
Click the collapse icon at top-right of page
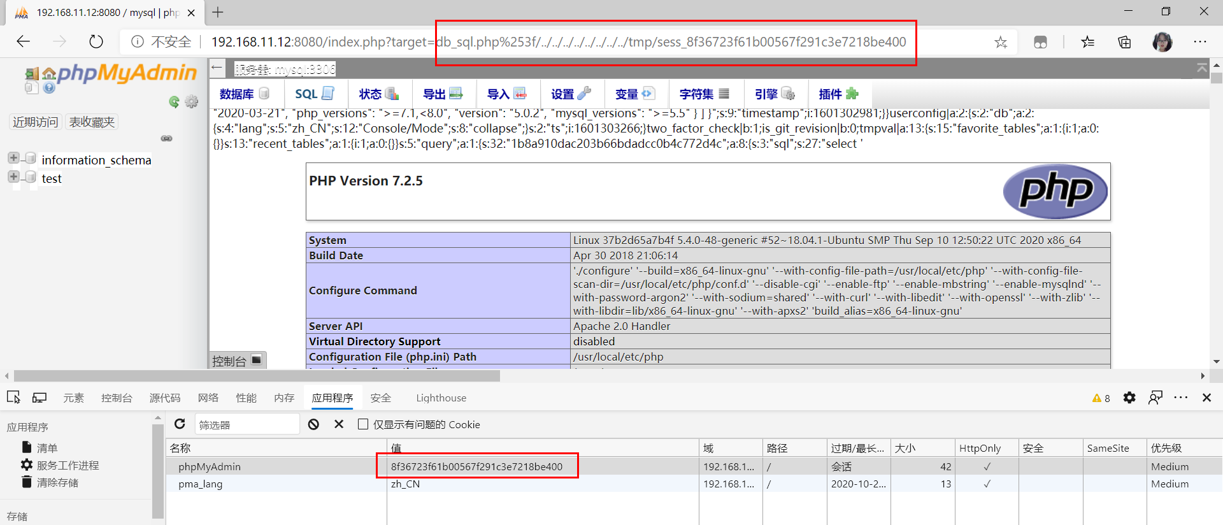[x=1202, y=68]
